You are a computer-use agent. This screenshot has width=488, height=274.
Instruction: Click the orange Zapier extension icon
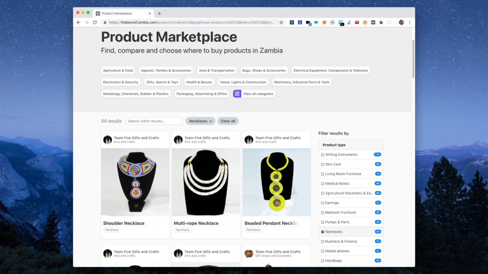point(324,23)
